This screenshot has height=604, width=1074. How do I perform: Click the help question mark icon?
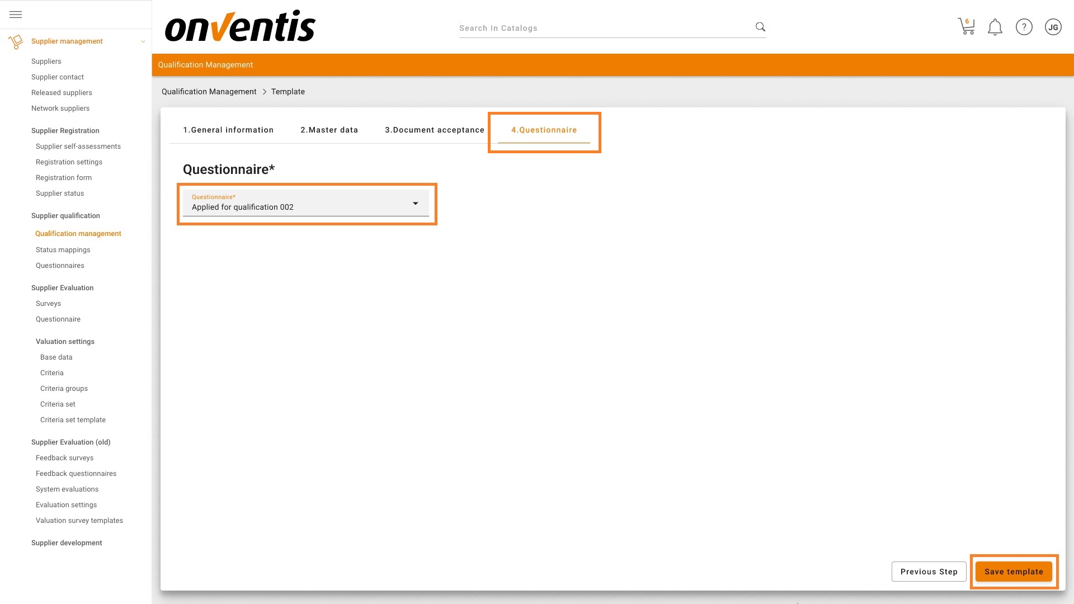(1024, 27)
